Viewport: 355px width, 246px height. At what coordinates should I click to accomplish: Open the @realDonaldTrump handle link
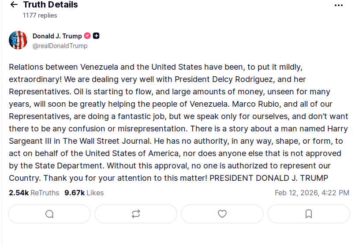(60, 46)
